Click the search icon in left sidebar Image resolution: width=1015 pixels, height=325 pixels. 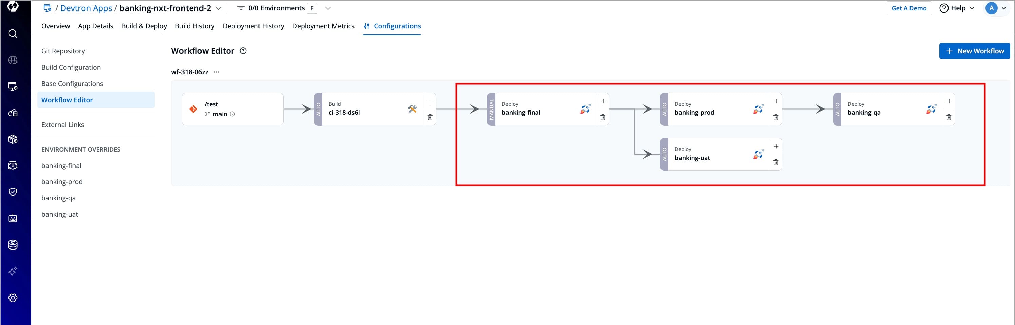pyautogui.click(x=13, y=34)
